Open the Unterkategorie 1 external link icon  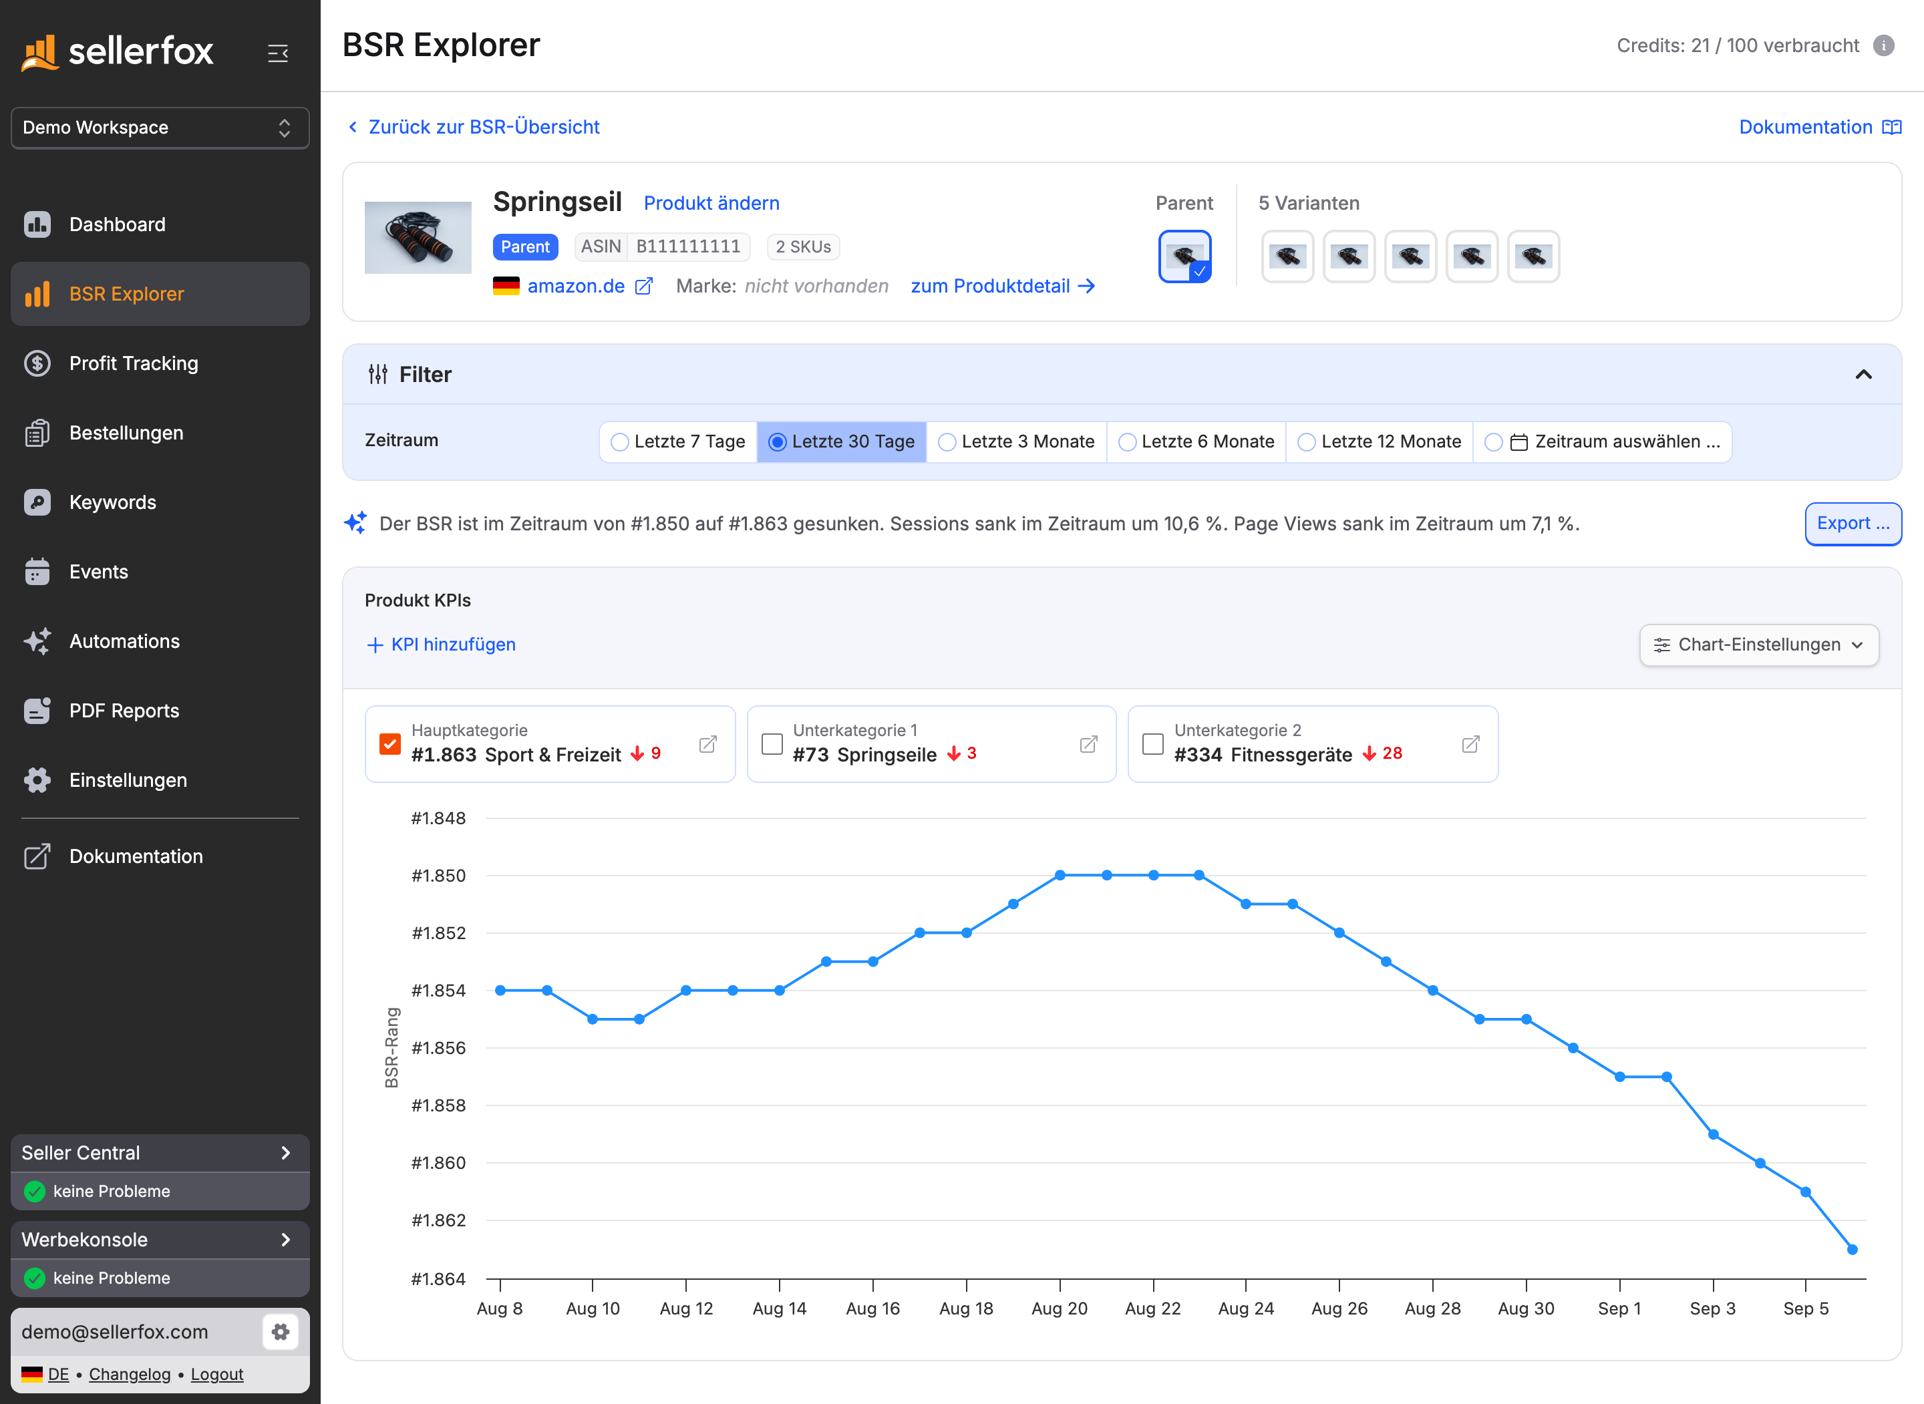pyautogui.click(x=1089, y=745)
